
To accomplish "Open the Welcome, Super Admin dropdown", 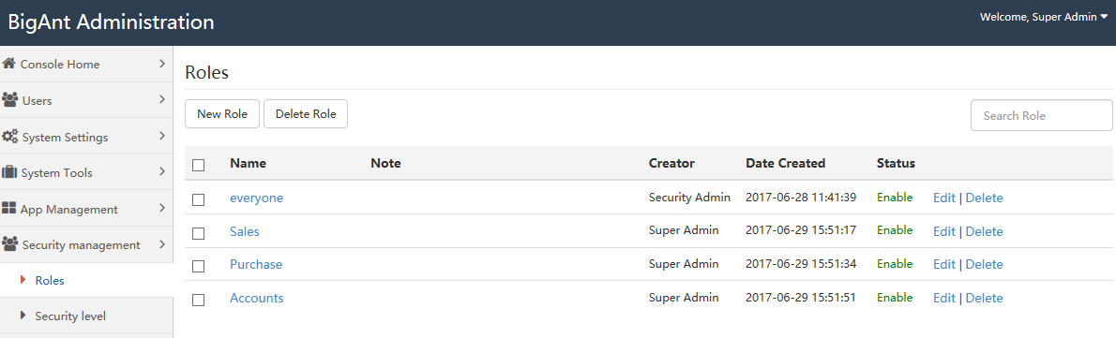I will coord(1044,17).
